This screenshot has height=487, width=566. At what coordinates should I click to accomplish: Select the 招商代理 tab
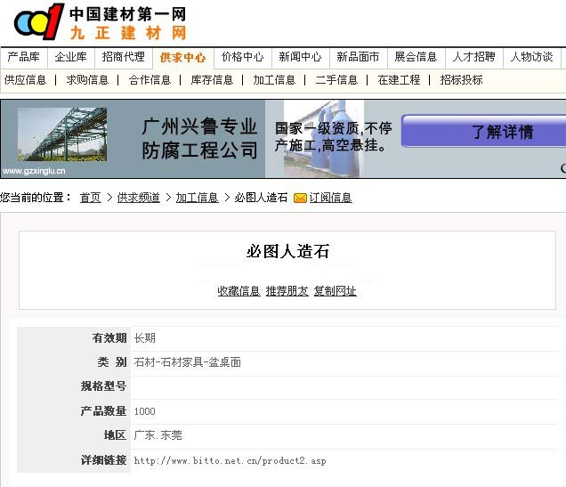[123, 57]
